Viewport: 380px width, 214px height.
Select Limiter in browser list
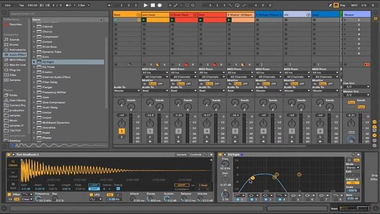pyautogui.click(x=47, y=112)
